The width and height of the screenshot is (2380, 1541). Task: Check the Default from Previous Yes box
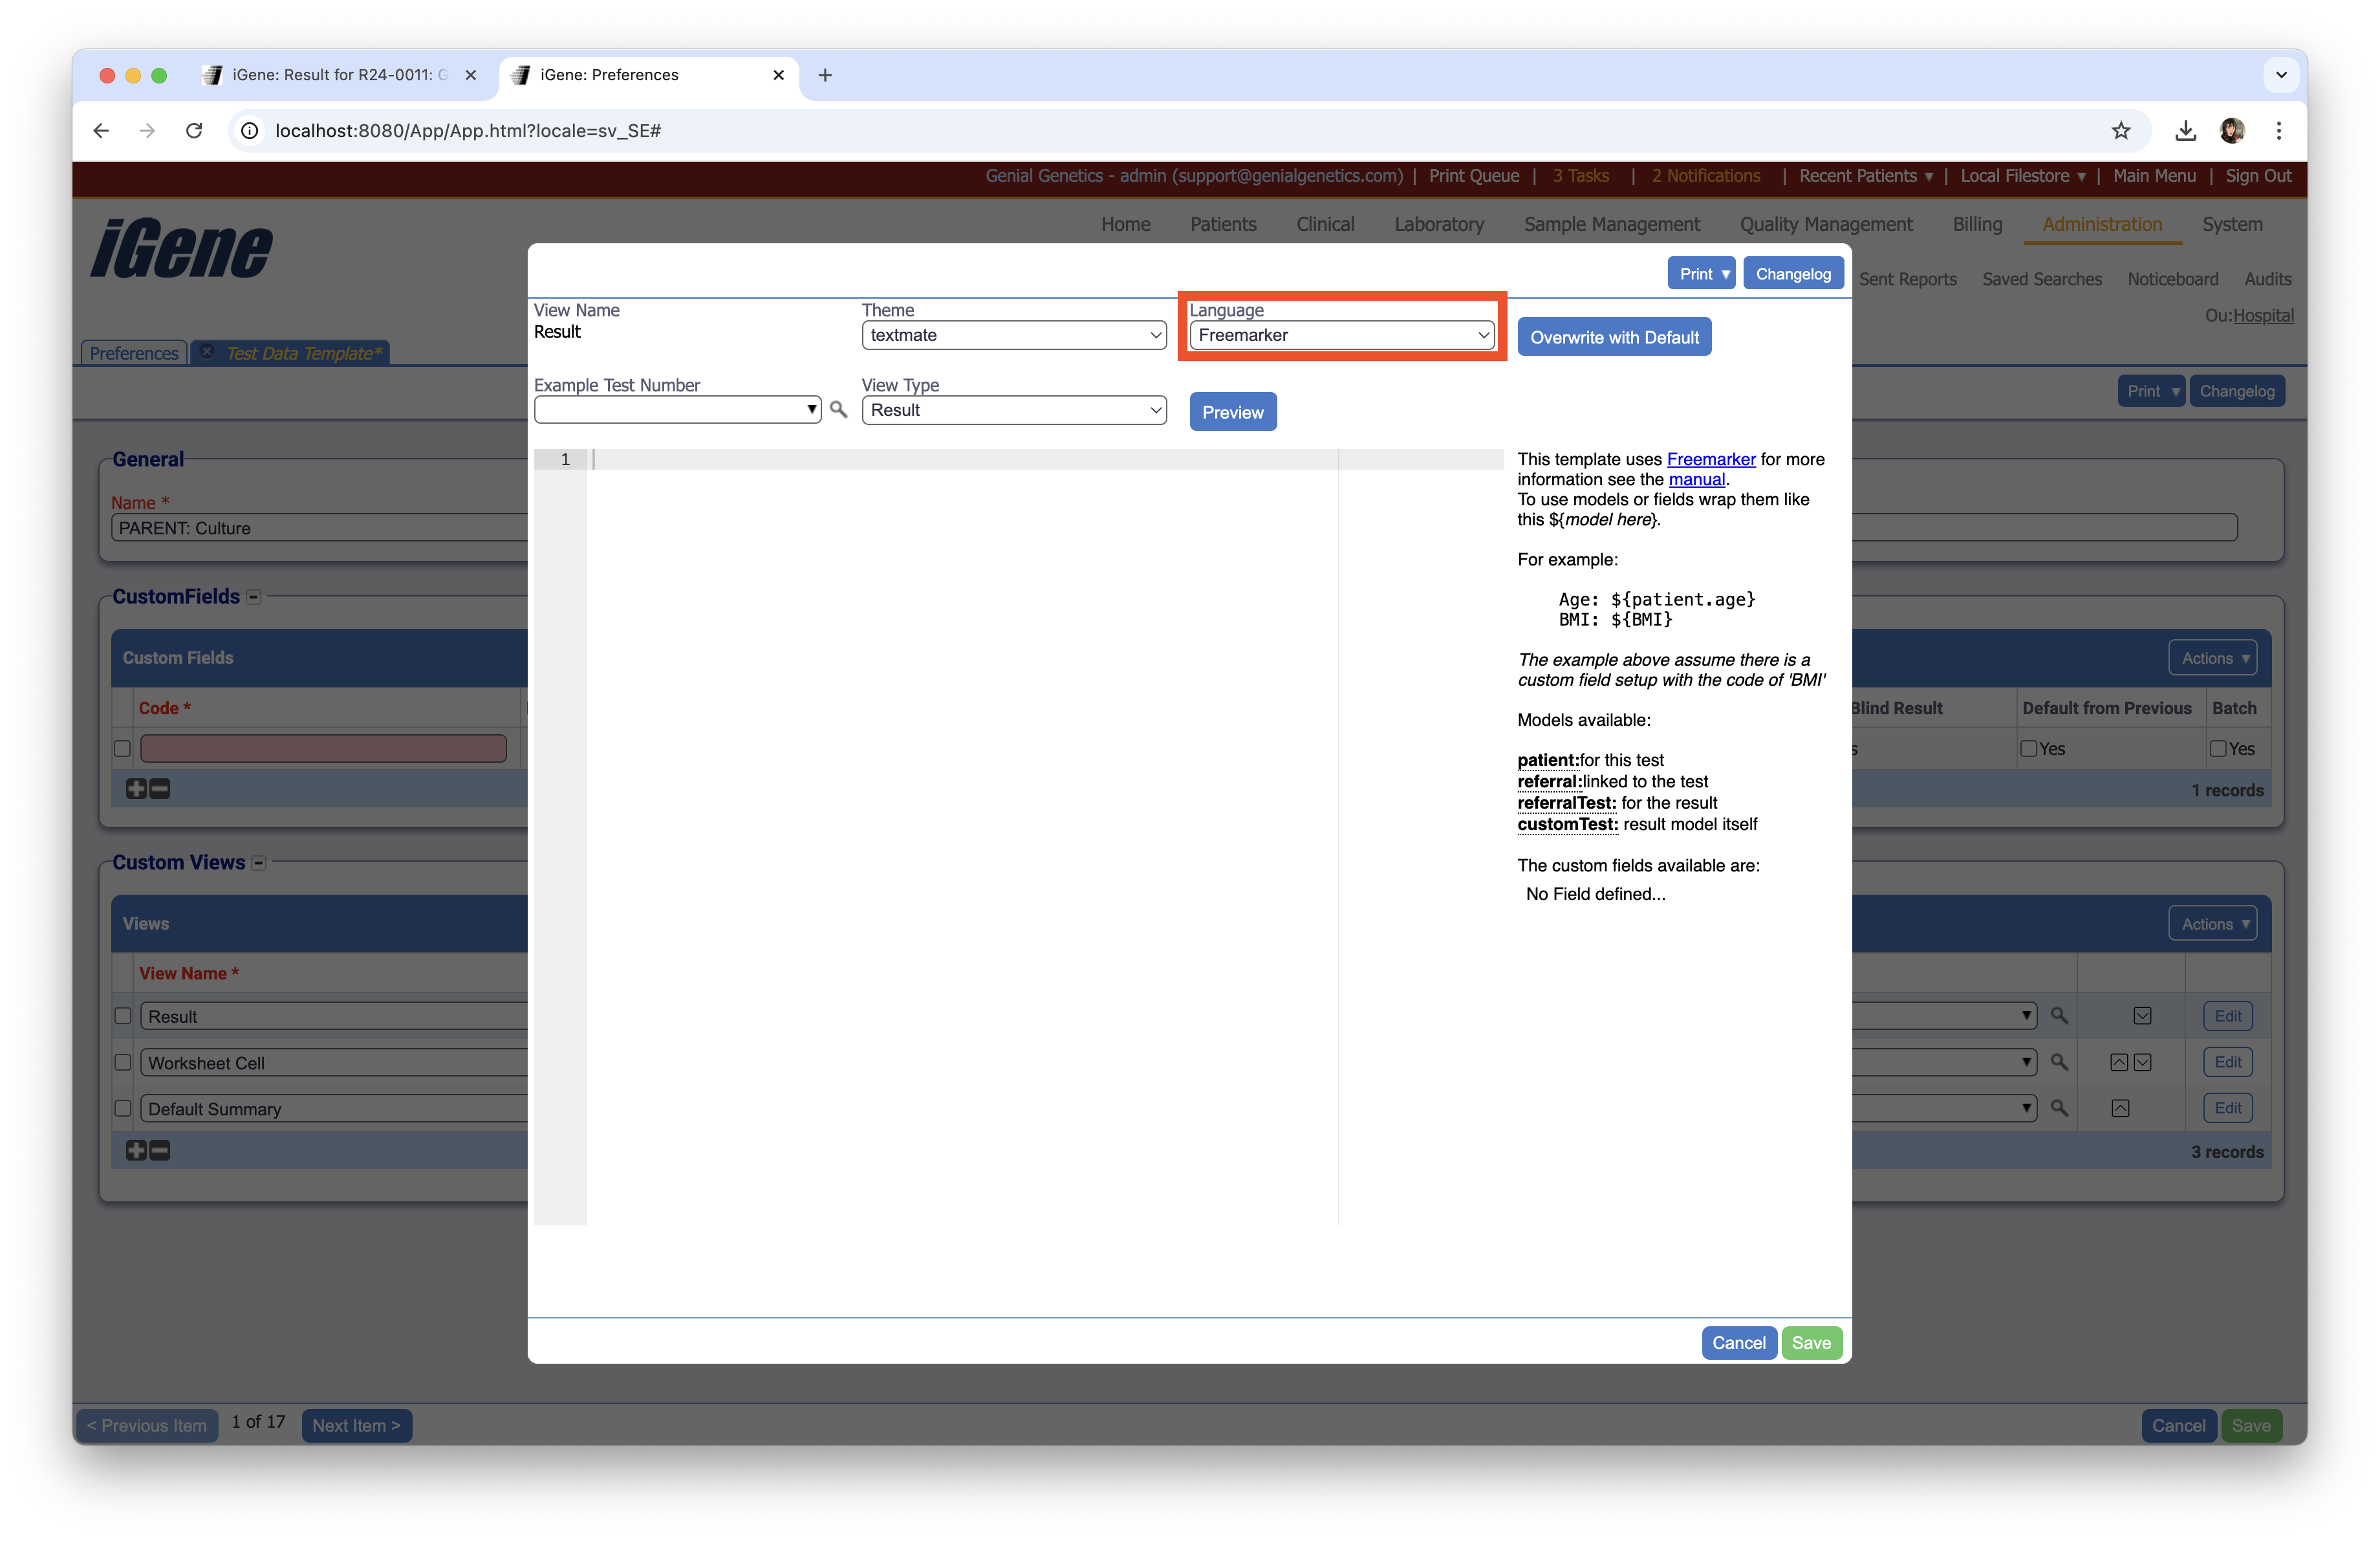pyautogui.click(x=2028, y=748)
